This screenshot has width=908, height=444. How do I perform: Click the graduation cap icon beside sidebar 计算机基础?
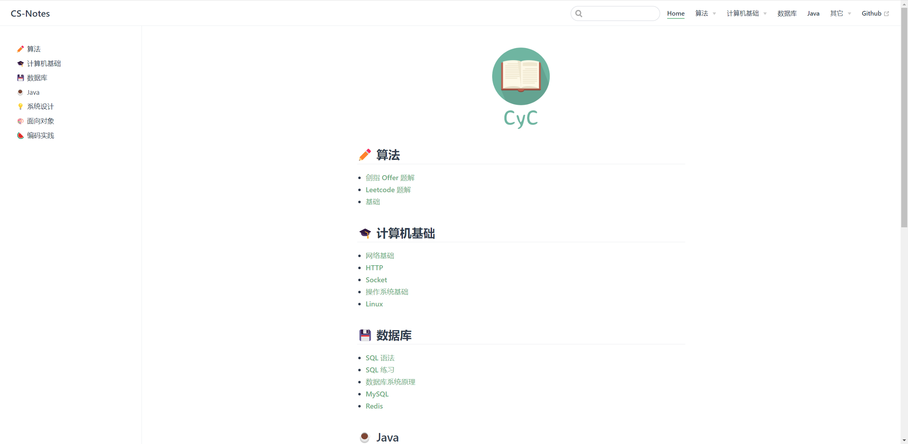coord(21,63)
